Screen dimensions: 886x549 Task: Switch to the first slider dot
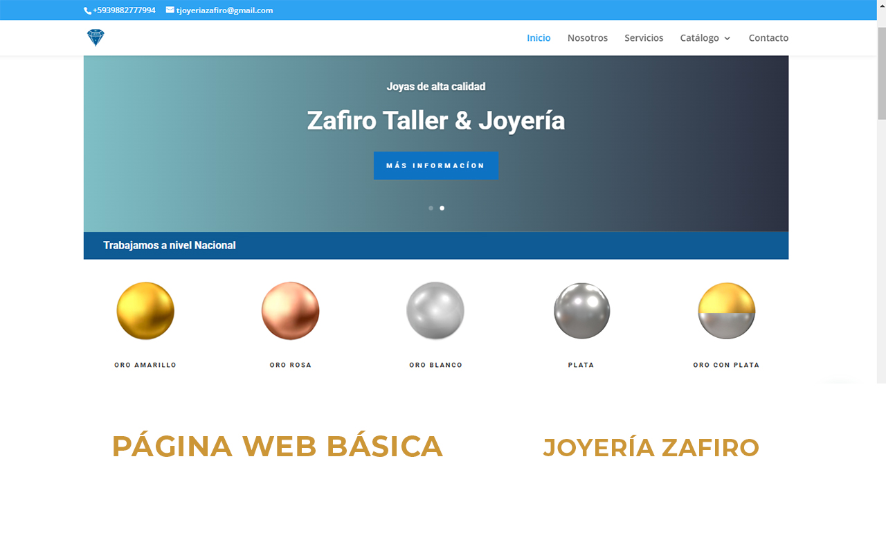coord(431,208)
